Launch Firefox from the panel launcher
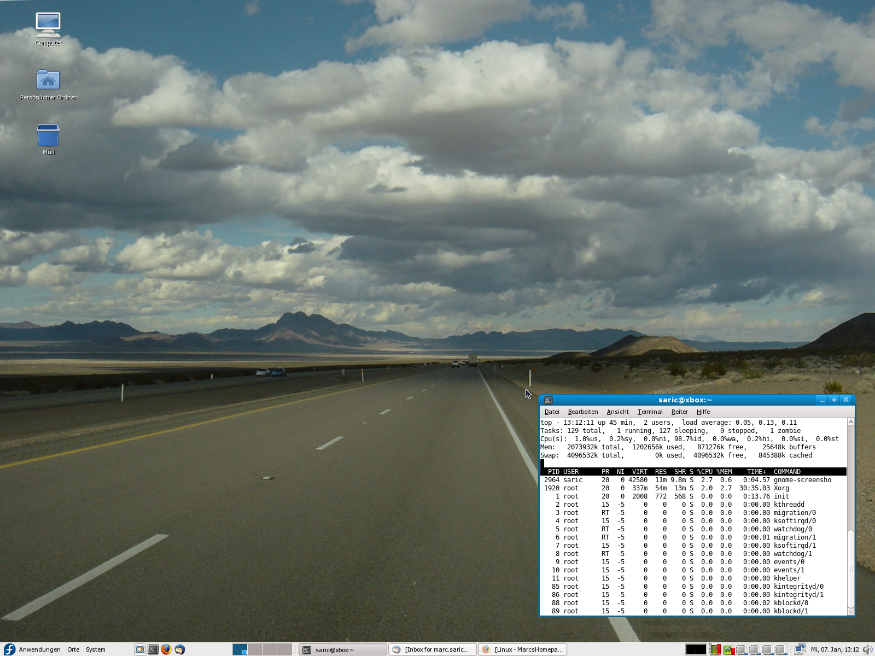Viewport: 875px width, 656px height. [x=166, y=649]
